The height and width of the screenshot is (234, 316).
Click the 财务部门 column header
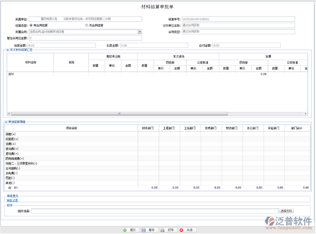pos(148,128)
